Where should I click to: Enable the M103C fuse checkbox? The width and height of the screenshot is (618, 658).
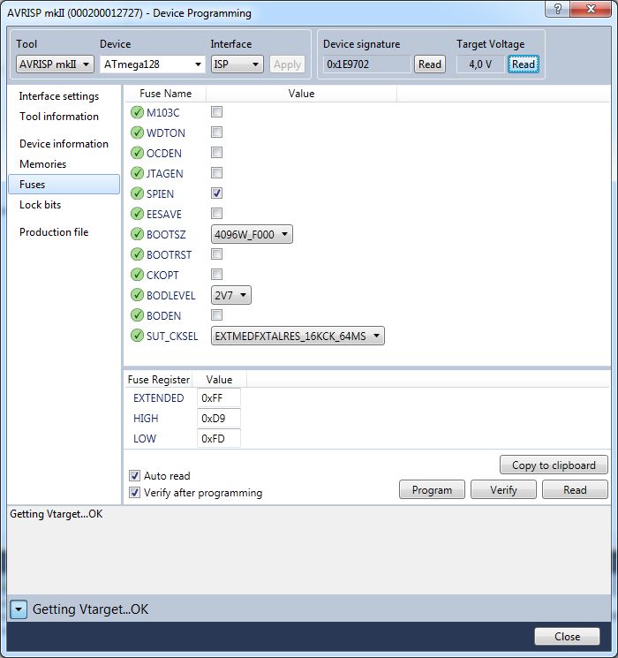pos(216,112)
